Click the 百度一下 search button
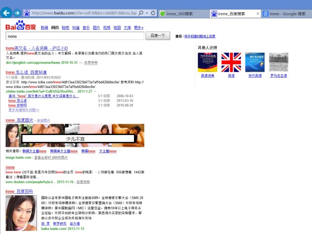Image resolution: width=312 pixels, height=234 pixels. tap(158, 36)
